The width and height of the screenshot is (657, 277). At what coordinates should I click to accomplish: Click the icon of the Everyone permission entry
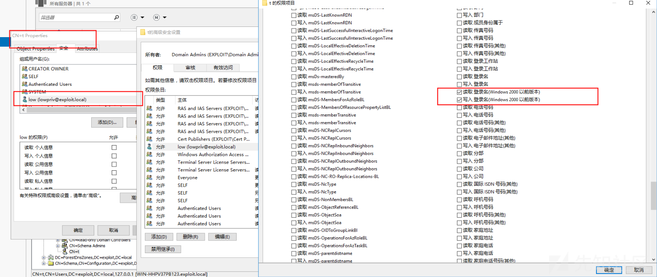pos(149,178)
